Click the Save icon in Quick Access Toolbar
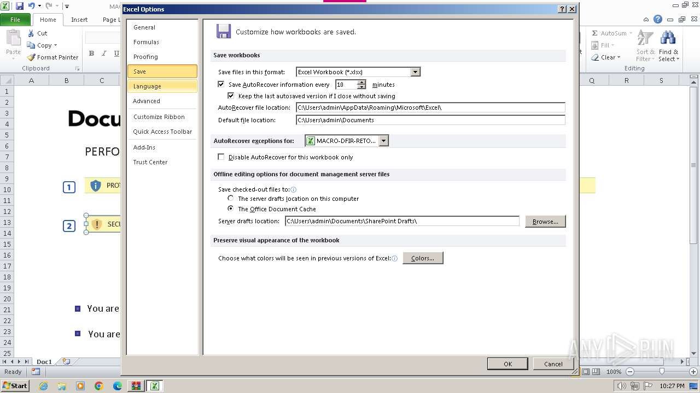Image resolution: width=700 pixels, height=393 pixels. (x=19, y=6)
